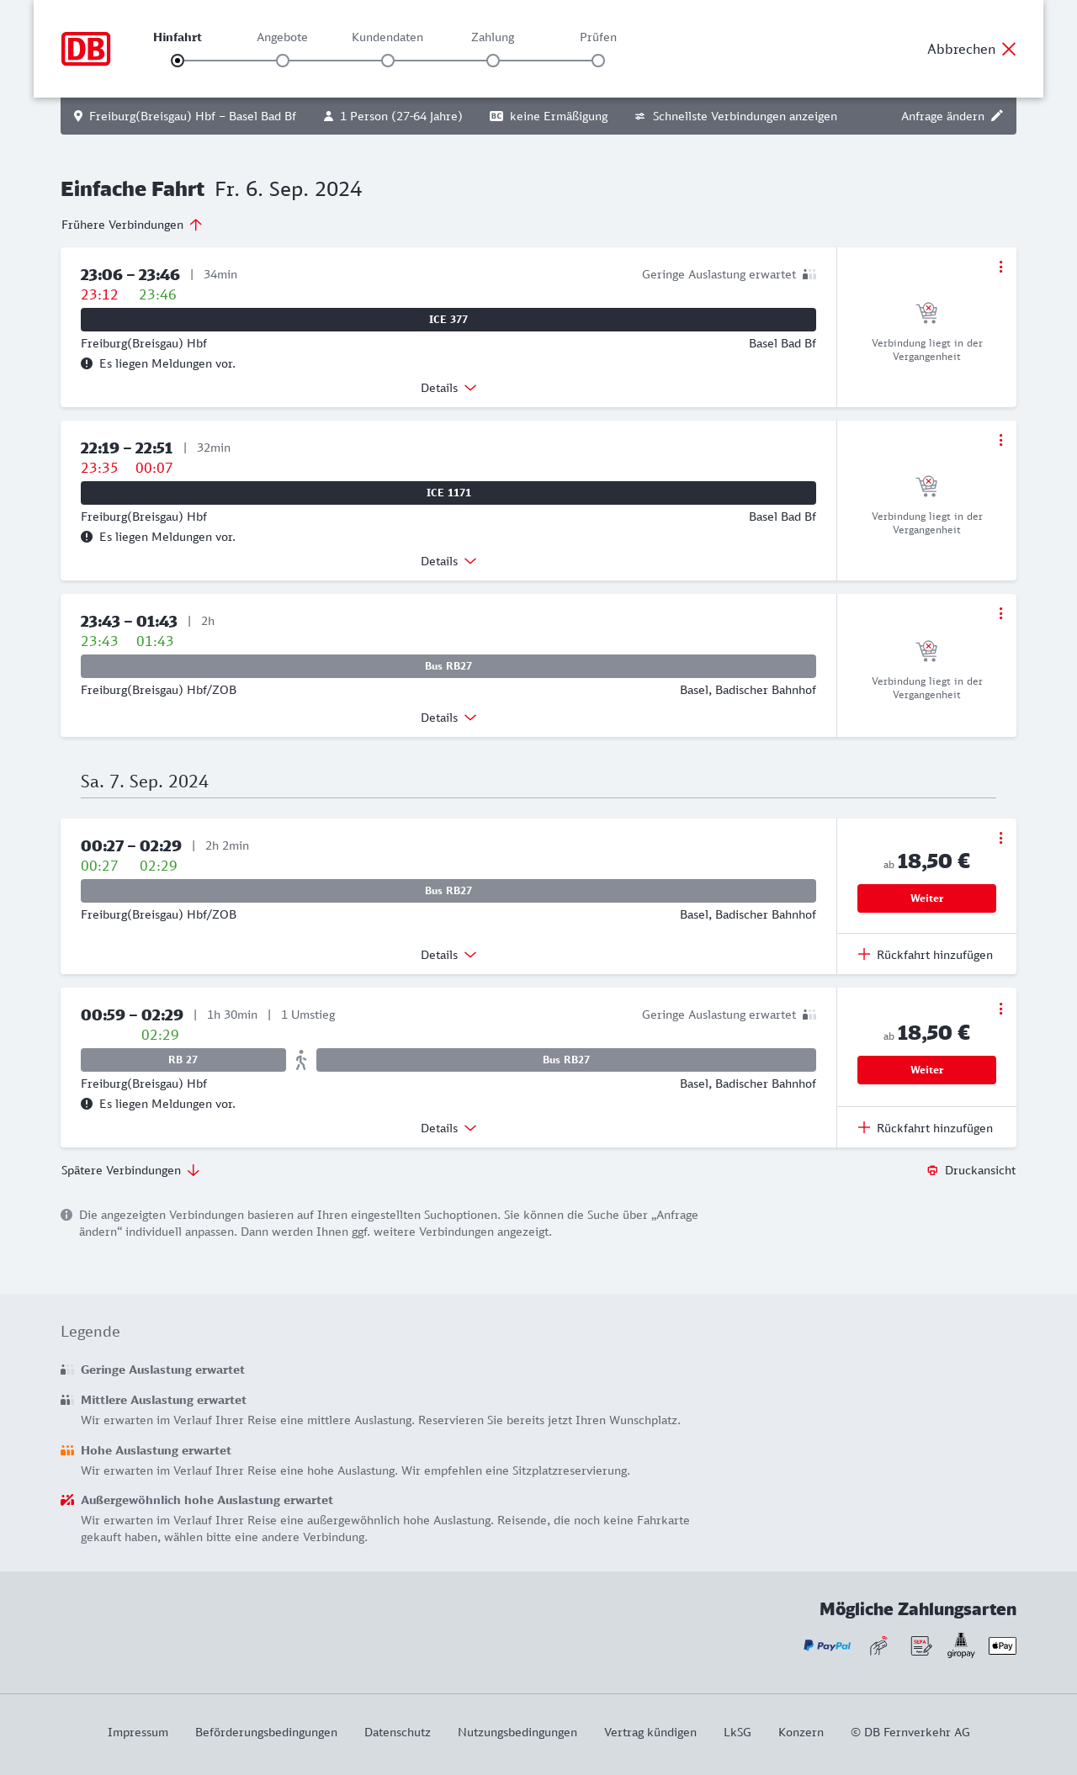Select the Angebote step circle
This screenshot has width=1077, height=1775.
(x=283, y=61)
